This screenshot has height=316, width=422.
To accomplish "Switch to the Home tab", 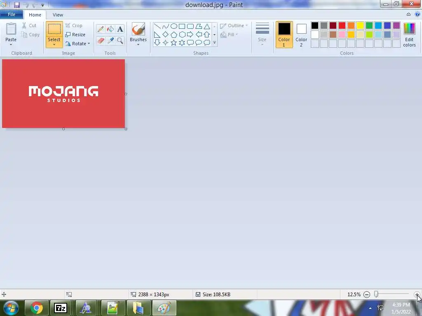I will [35, 15].
